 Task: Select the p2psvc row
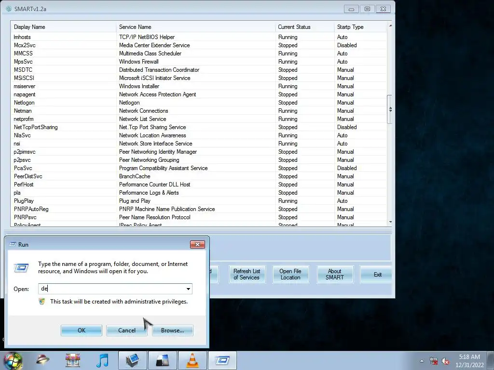click(x=199, y=160)
